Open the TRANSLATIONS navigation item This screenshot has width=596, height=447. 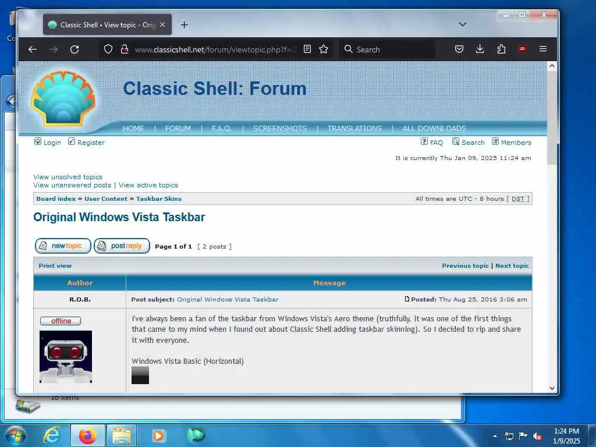pyautogui.click(x=354, y=129)
